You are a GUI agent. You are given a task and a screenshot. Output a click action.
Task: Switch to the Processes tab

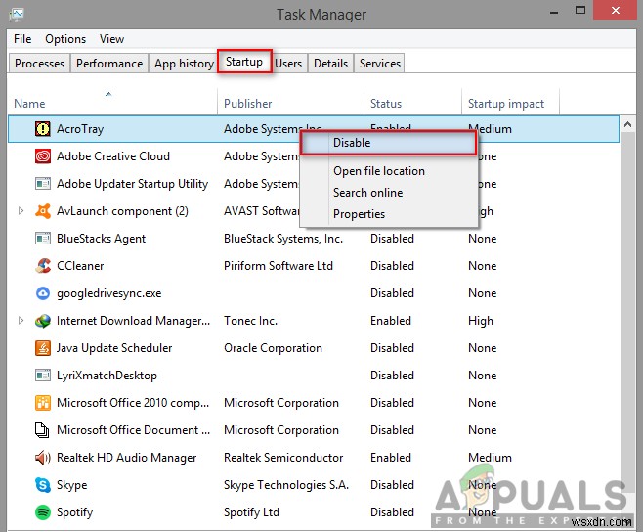[x=39, y=64]
